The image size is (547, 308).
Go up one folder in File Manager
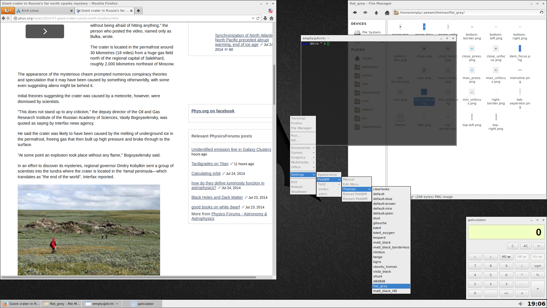(x=376, y=13)
